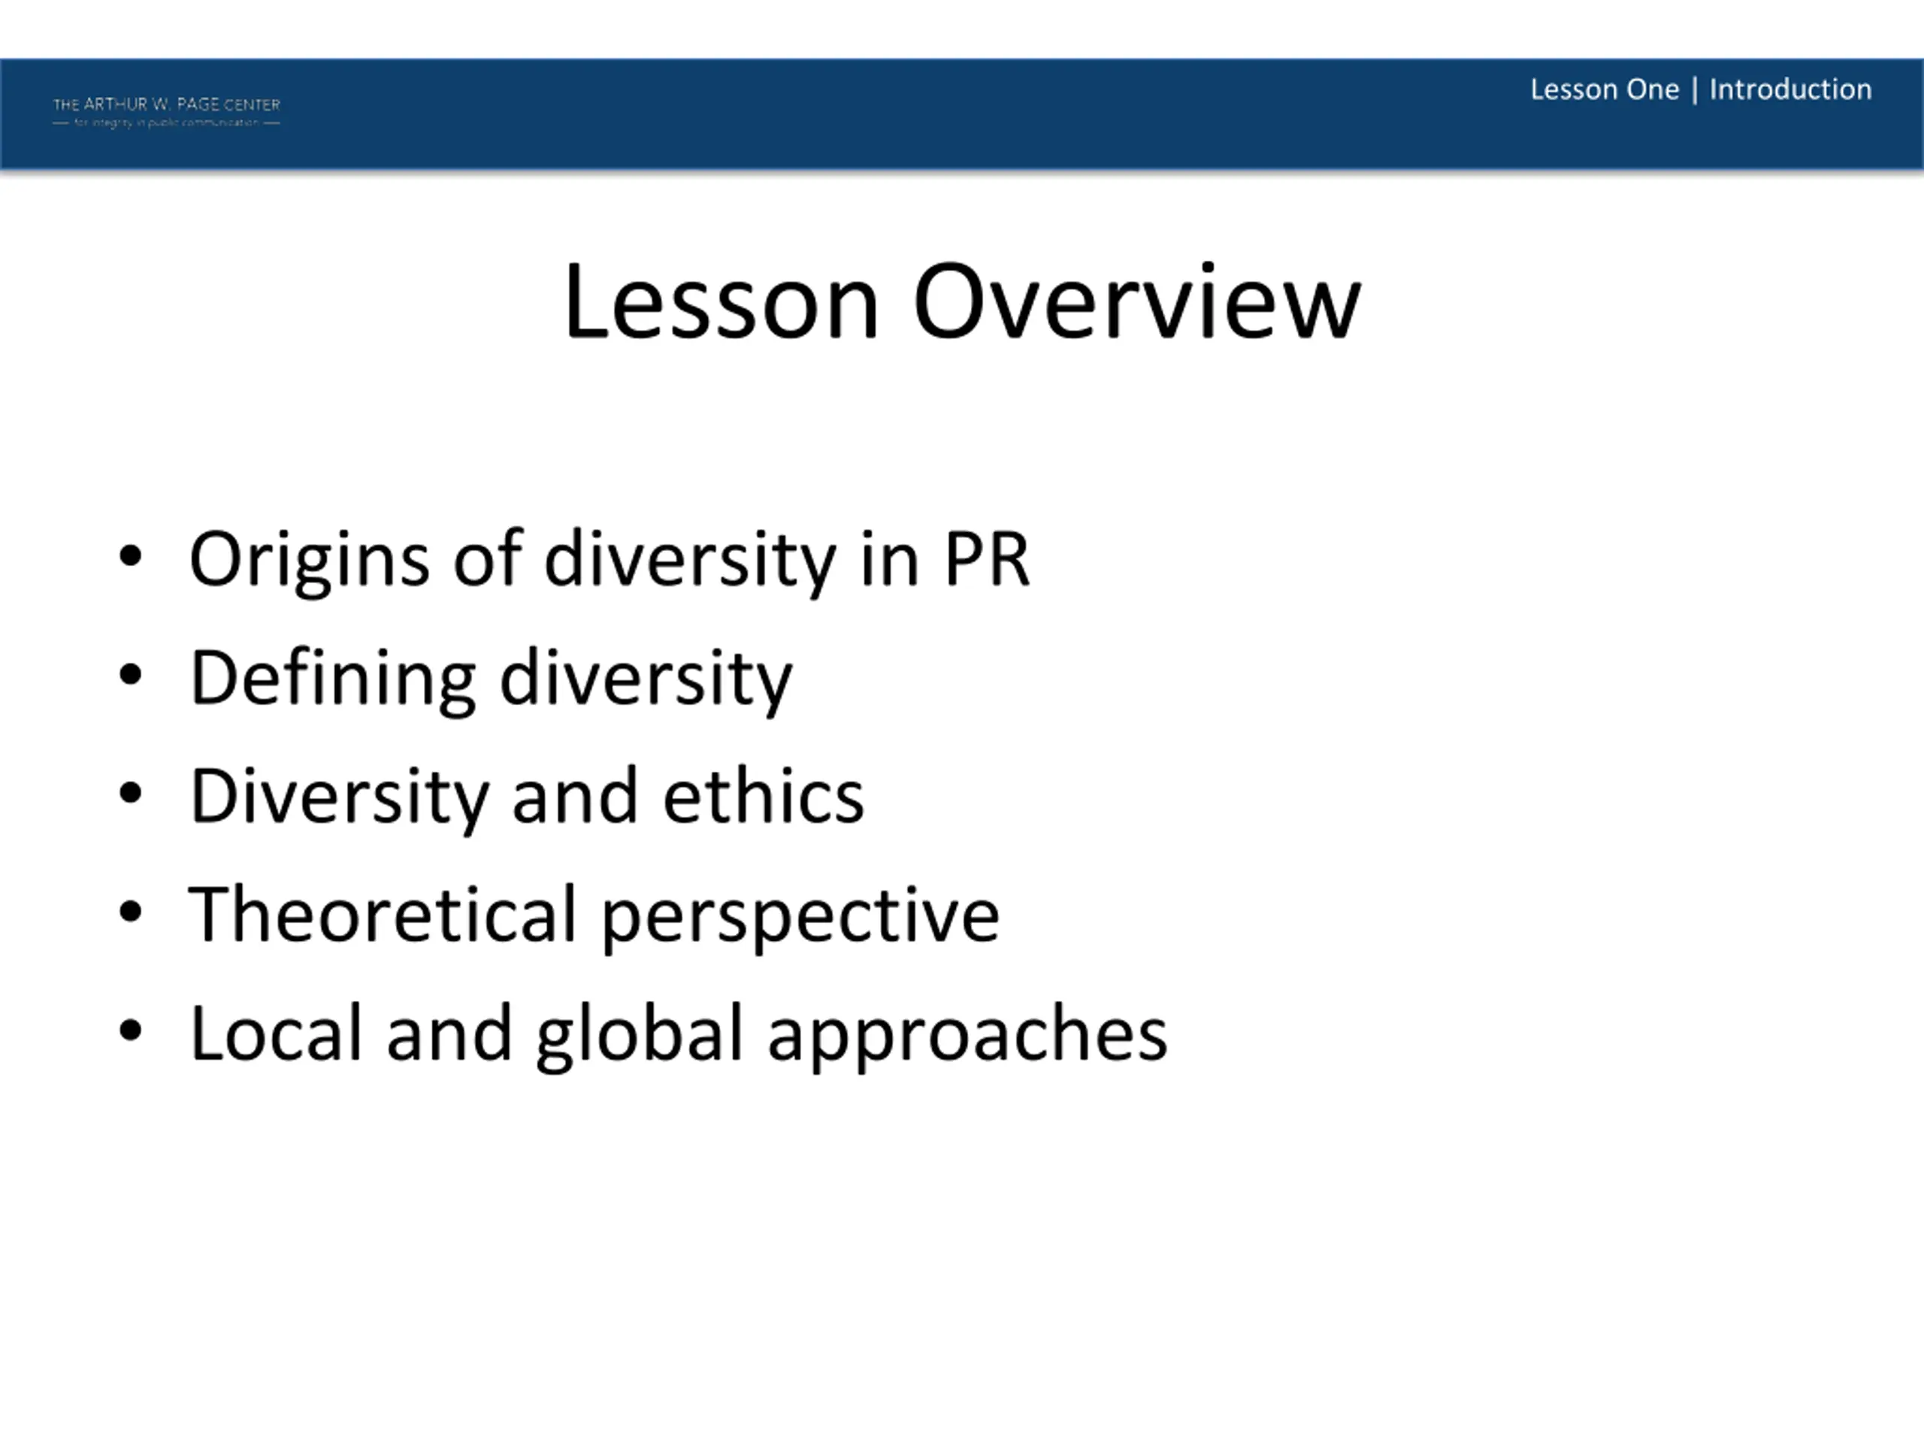
Task: Click the Arthur W. Page Center logo
Action: (x=166, y=112)
